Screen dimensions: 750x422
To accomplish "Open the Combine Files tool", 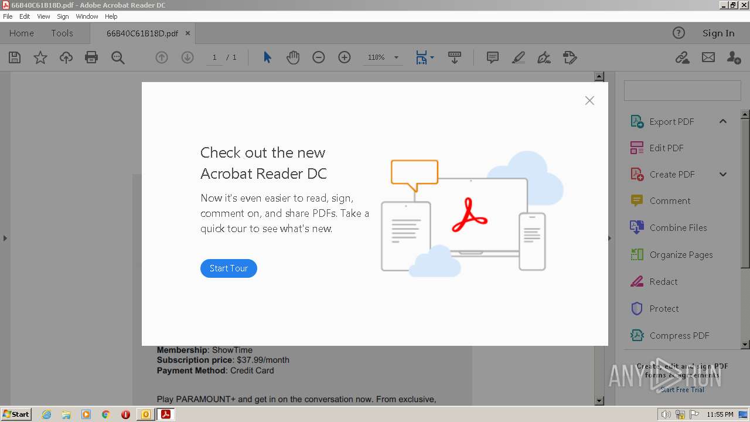I will (678, 228).
